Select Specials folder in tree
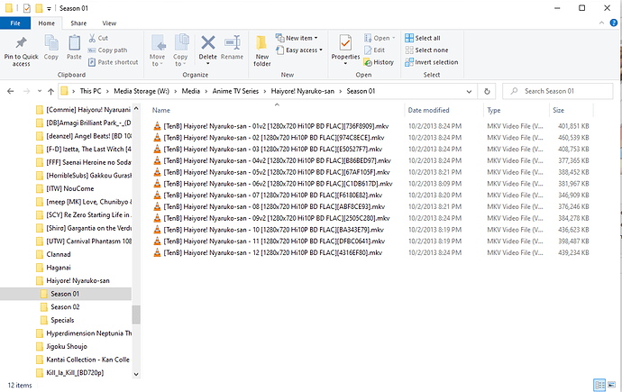The image size is (622, 392). [62, 320]
